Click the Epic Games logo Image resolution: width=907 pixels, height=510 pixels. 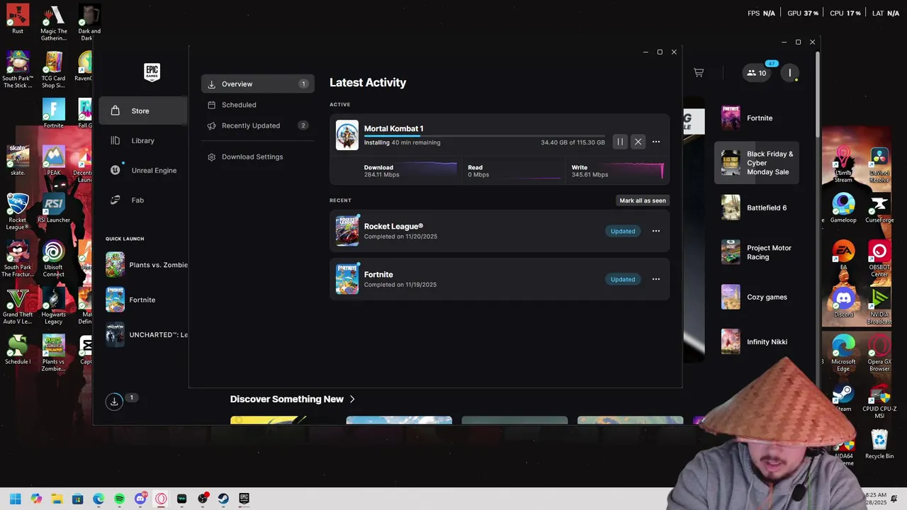tap(152, 72)
